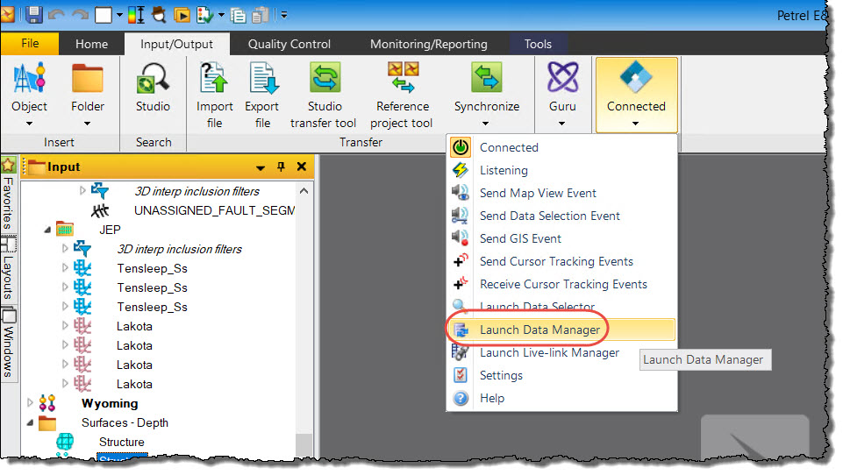
Task: Expand the Object dropdown arrow
Action: tap(30, 124)
